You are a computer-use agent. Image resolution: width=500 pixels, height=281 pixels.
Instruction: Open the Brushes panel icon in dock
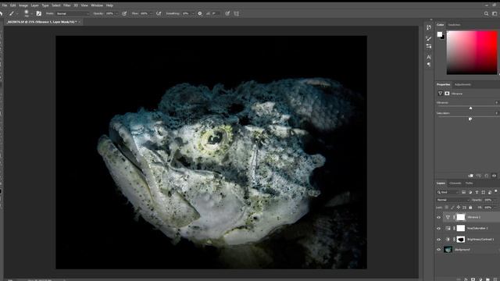point(429,38)
